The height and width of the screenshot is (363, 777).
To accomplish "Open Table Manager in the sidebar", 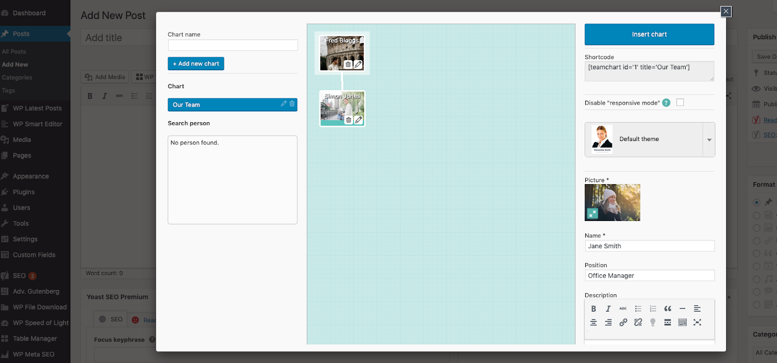I will point(35,339).
